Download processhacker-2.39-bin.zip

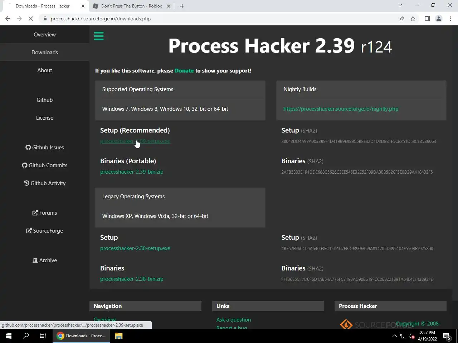132,172
